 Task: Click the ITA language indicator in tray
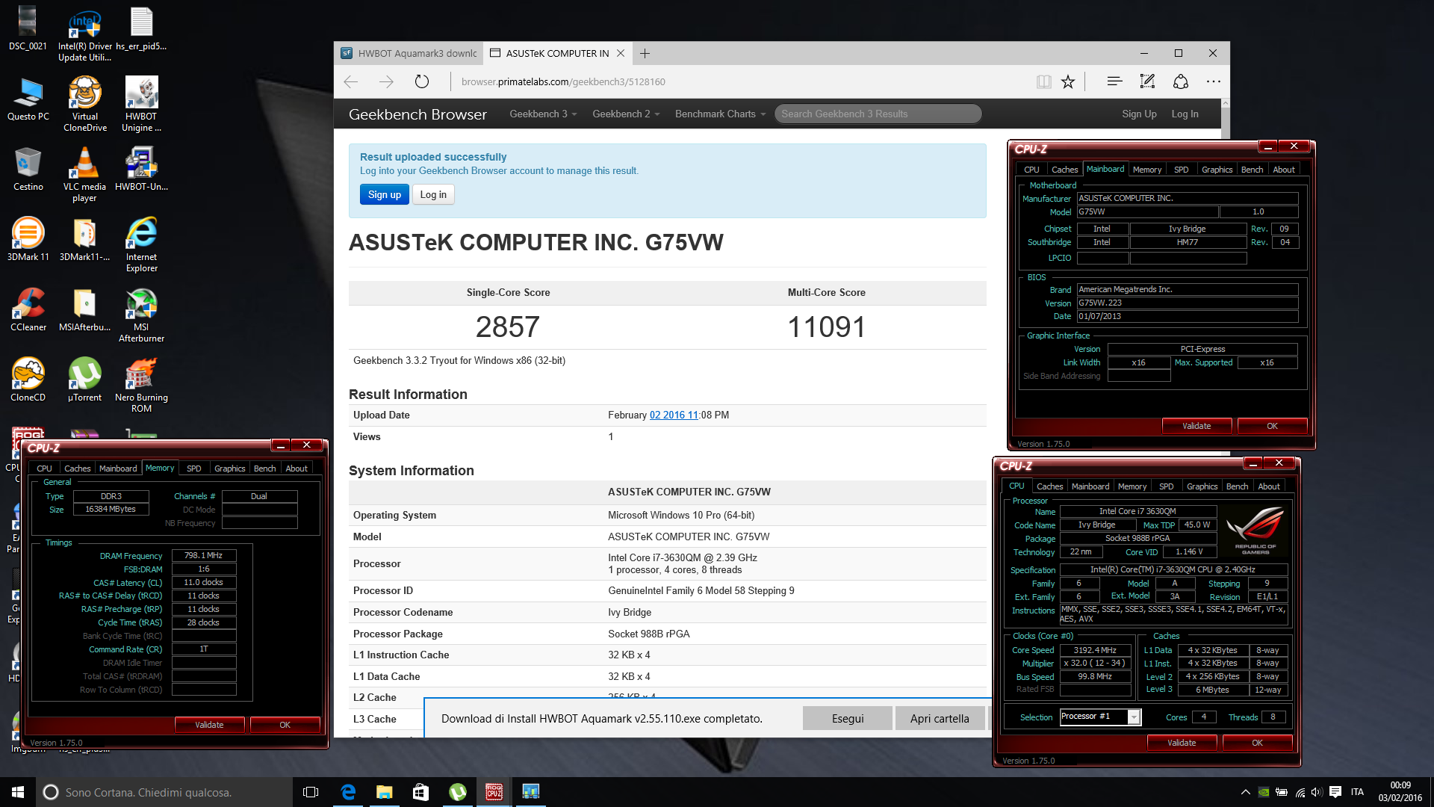tap(1357, 792)
